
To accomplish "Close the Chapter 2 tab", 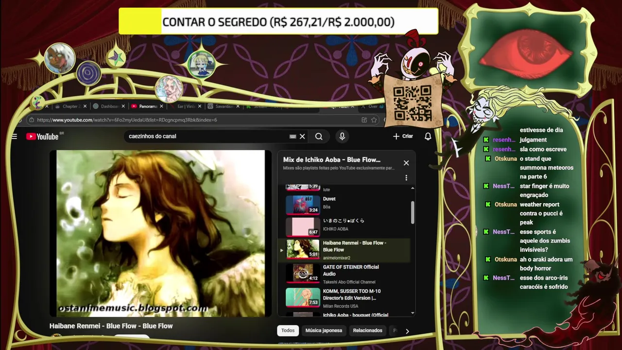I will pos(86,106).
